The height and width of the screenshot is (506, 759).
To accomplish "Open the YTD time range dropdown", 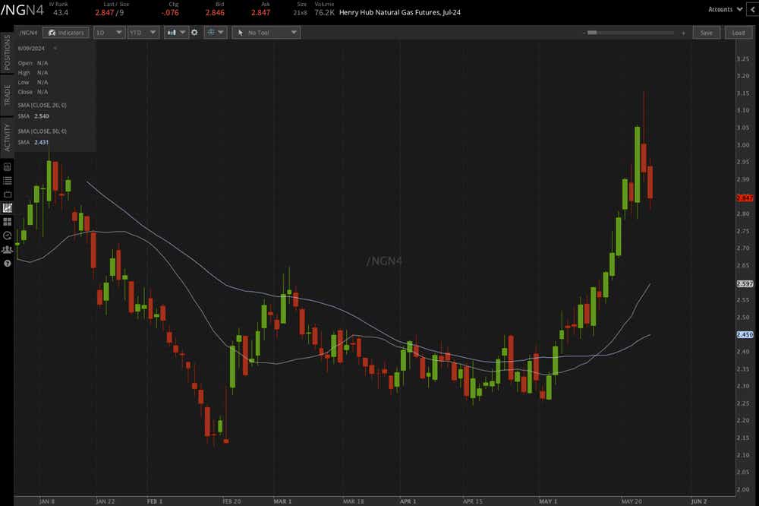I will point(143,33).
